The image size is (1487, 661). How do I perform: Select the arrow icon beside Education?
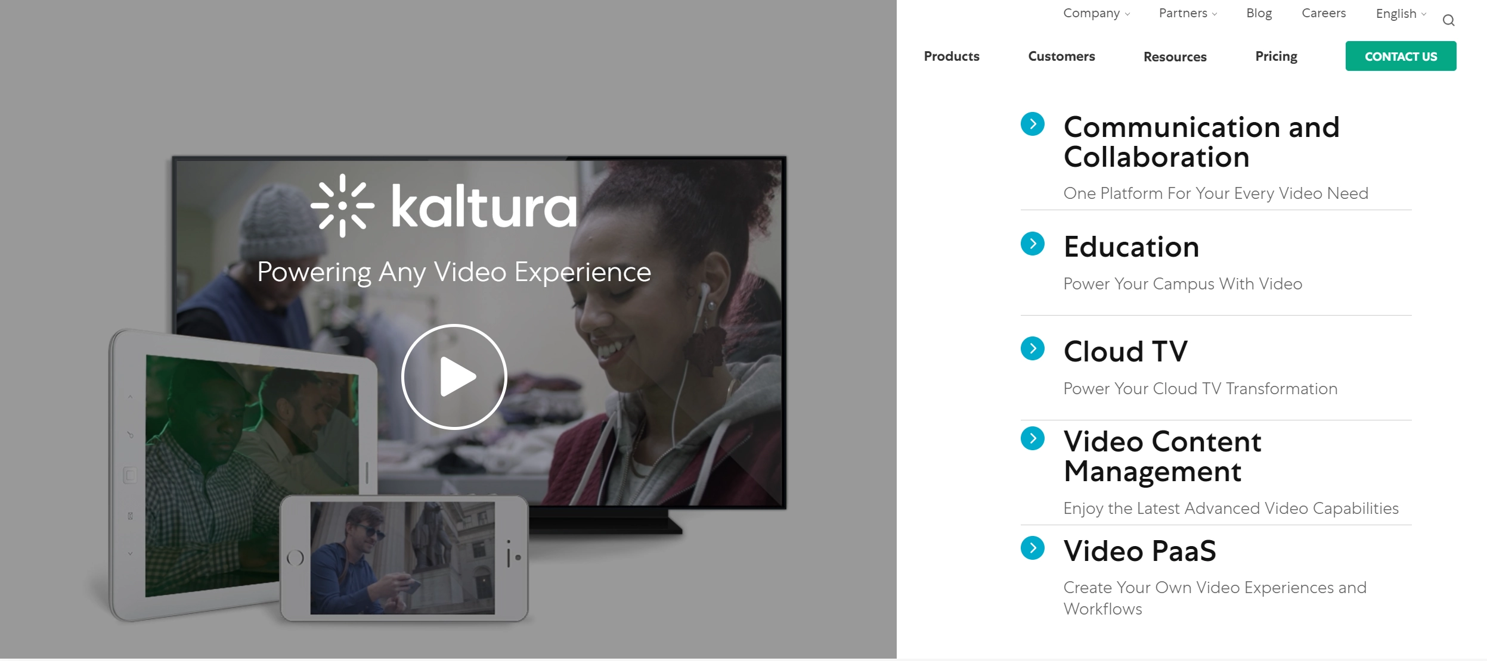[x=1032, y=243]
